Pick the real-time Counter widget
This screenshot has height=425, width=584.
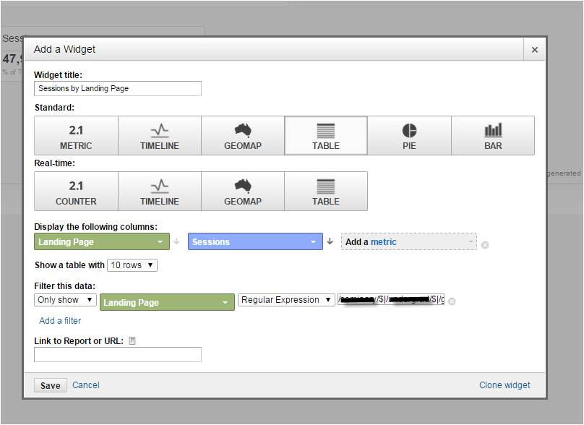coord(76,192)
